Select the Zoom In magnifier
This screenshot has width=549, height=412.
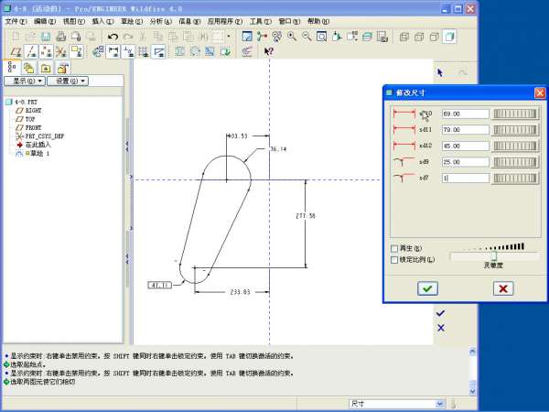pos(292,37)
